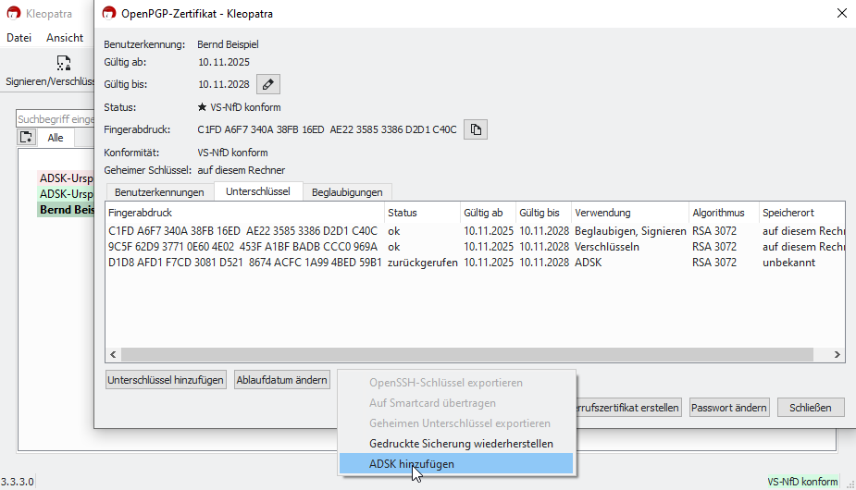Switch to the Benutzerkennungen tab

(x=159, y=192)
